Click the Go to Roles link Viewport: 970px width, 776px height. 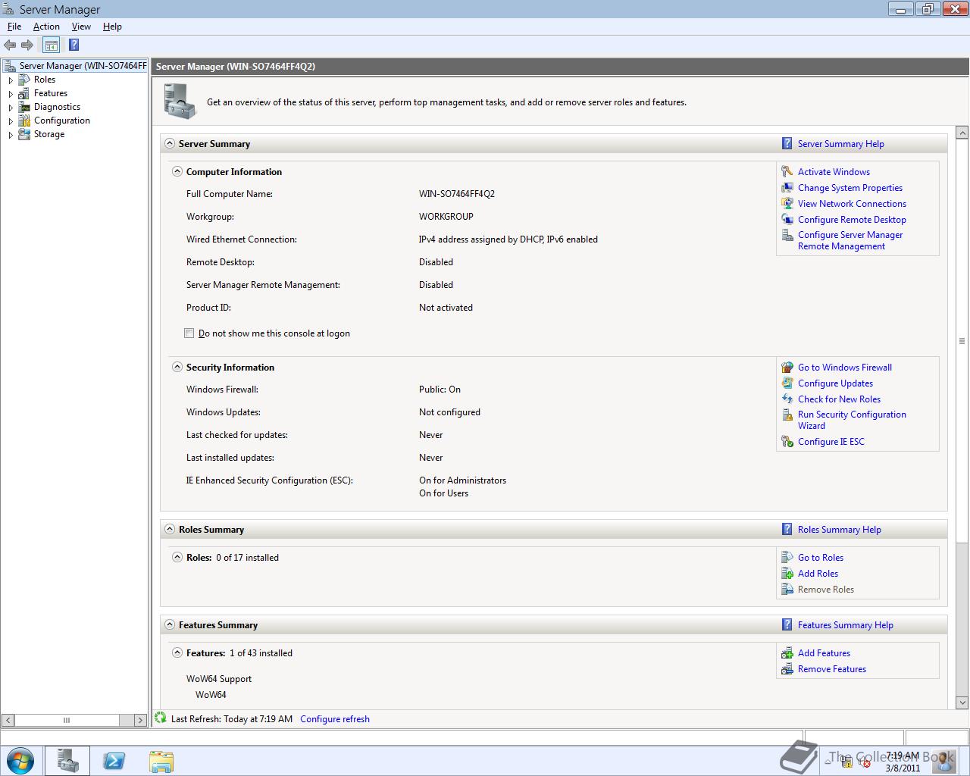click(x=820, y=558)
